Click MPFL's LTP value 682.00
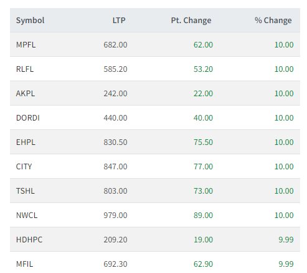Viewport: 307px width, 273px height. 115,44
